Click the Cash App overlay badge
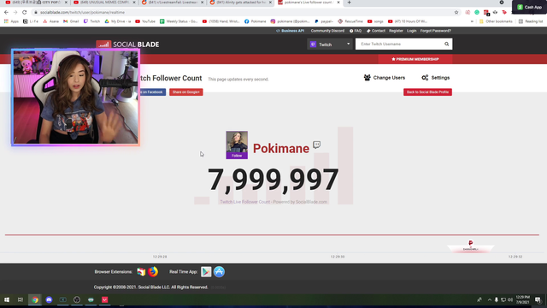Screen dimensions: 547x308 529,7
